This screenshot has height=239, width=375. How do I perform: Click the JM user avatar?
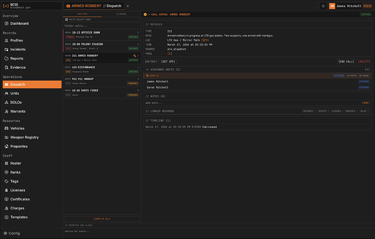click(332, 6)
